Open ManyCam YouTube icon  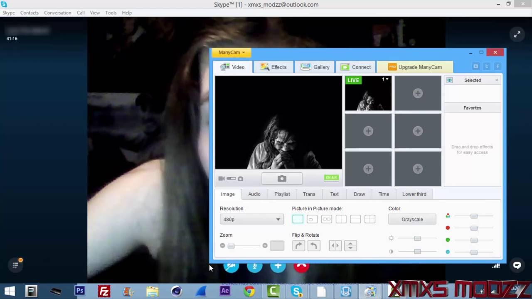(476, 66)
